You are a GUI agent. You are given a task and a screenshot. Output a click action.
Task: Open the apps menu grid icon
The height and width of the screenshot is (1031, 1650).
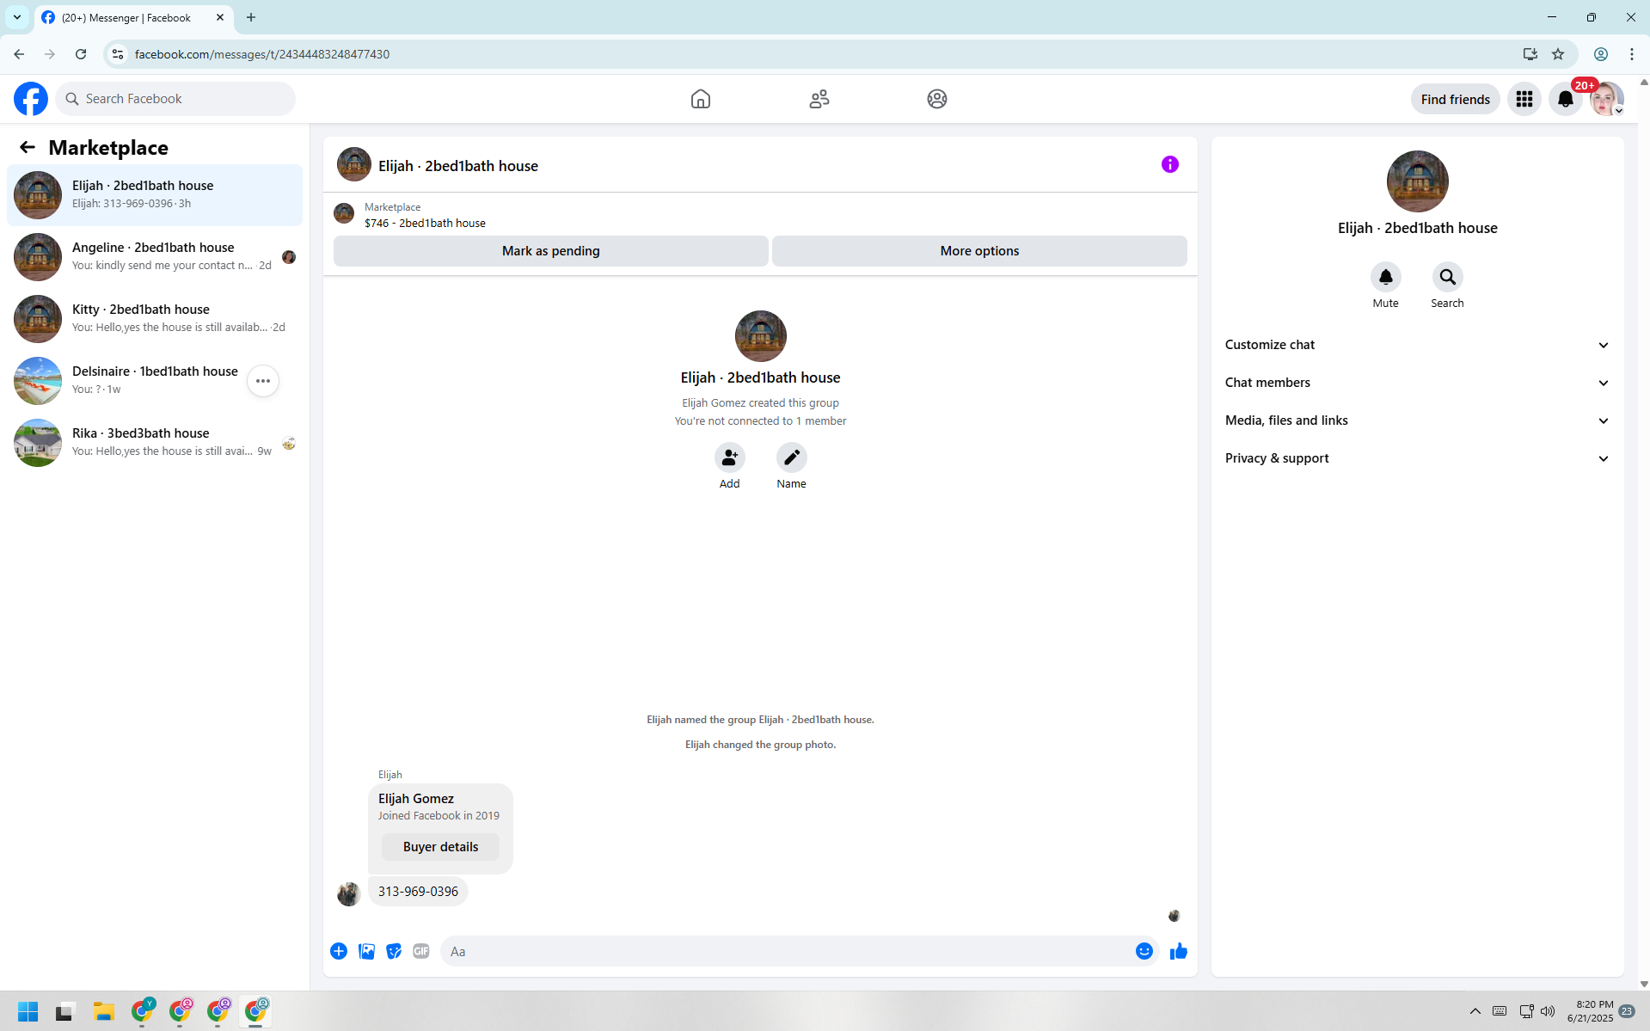(1524, 99)
